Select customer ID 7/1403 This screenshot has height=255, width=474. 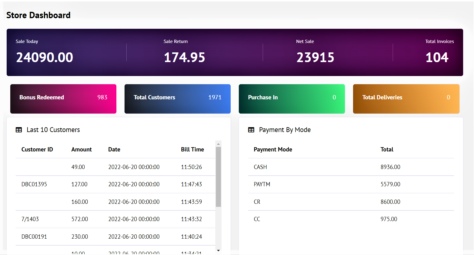30,219
